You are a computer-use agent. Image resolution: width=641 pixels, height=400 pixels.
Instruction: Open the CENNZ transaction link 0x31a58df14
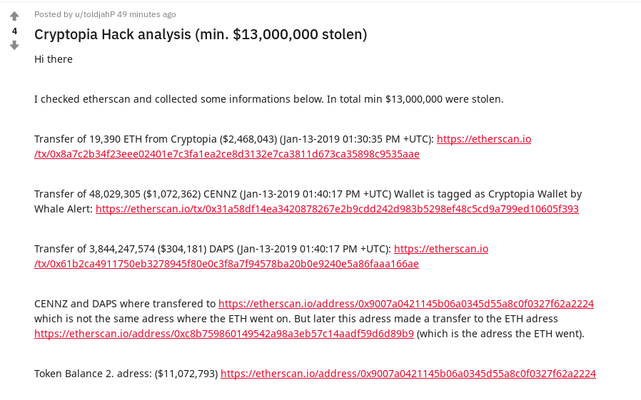click(337, 209)
